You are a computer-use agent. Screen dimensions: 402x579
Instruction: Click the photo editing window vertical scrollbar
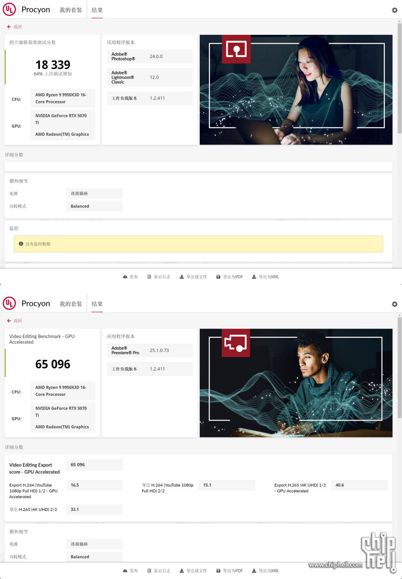[400, 78]
